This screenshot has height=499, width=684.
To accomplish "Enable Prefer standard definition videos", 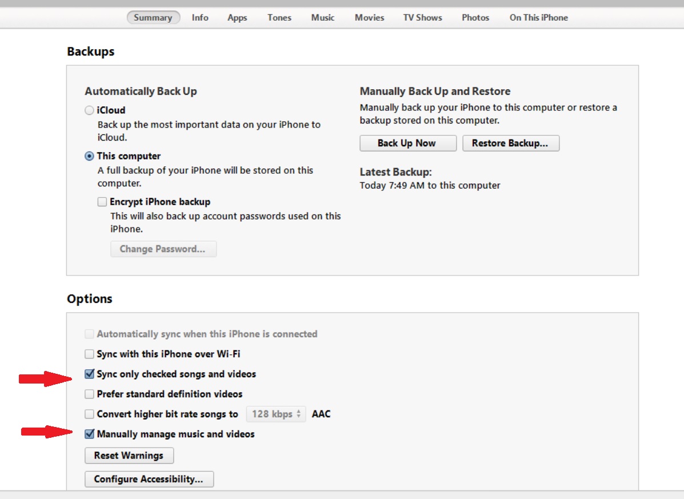I will (x=89, y=394).
